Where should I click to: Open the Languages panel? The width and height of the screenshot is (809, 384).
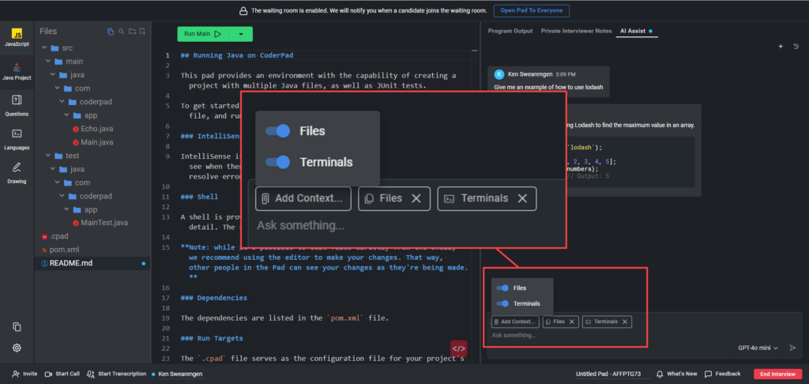click(17, 139)
